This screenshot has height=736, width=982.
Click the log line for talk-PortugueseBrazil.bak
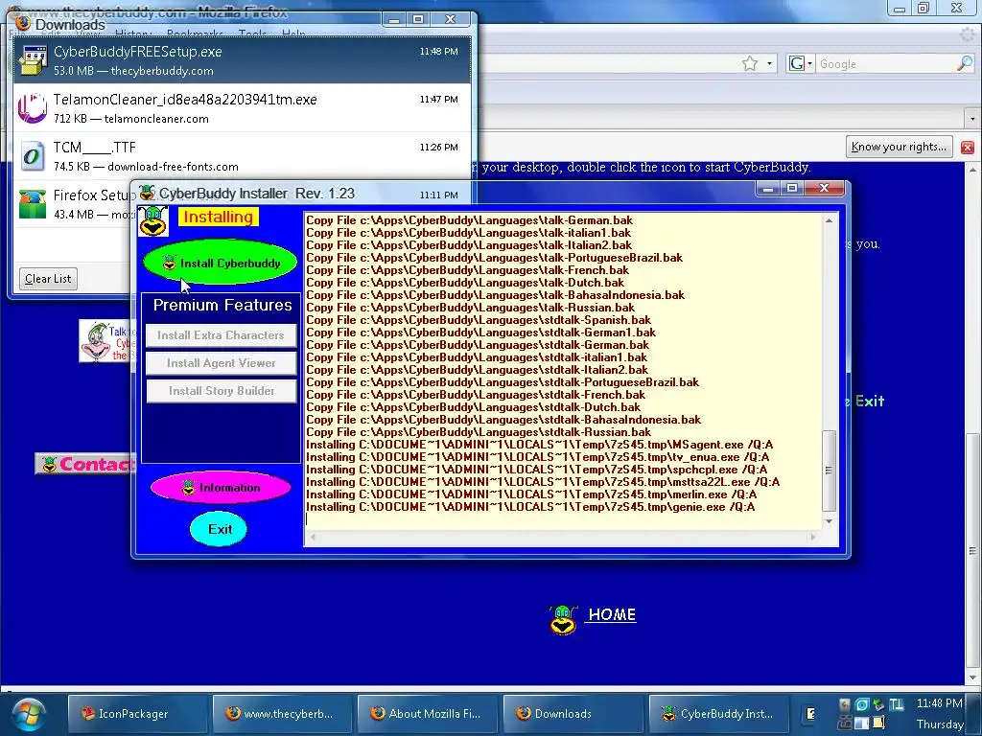pos(494,258)
